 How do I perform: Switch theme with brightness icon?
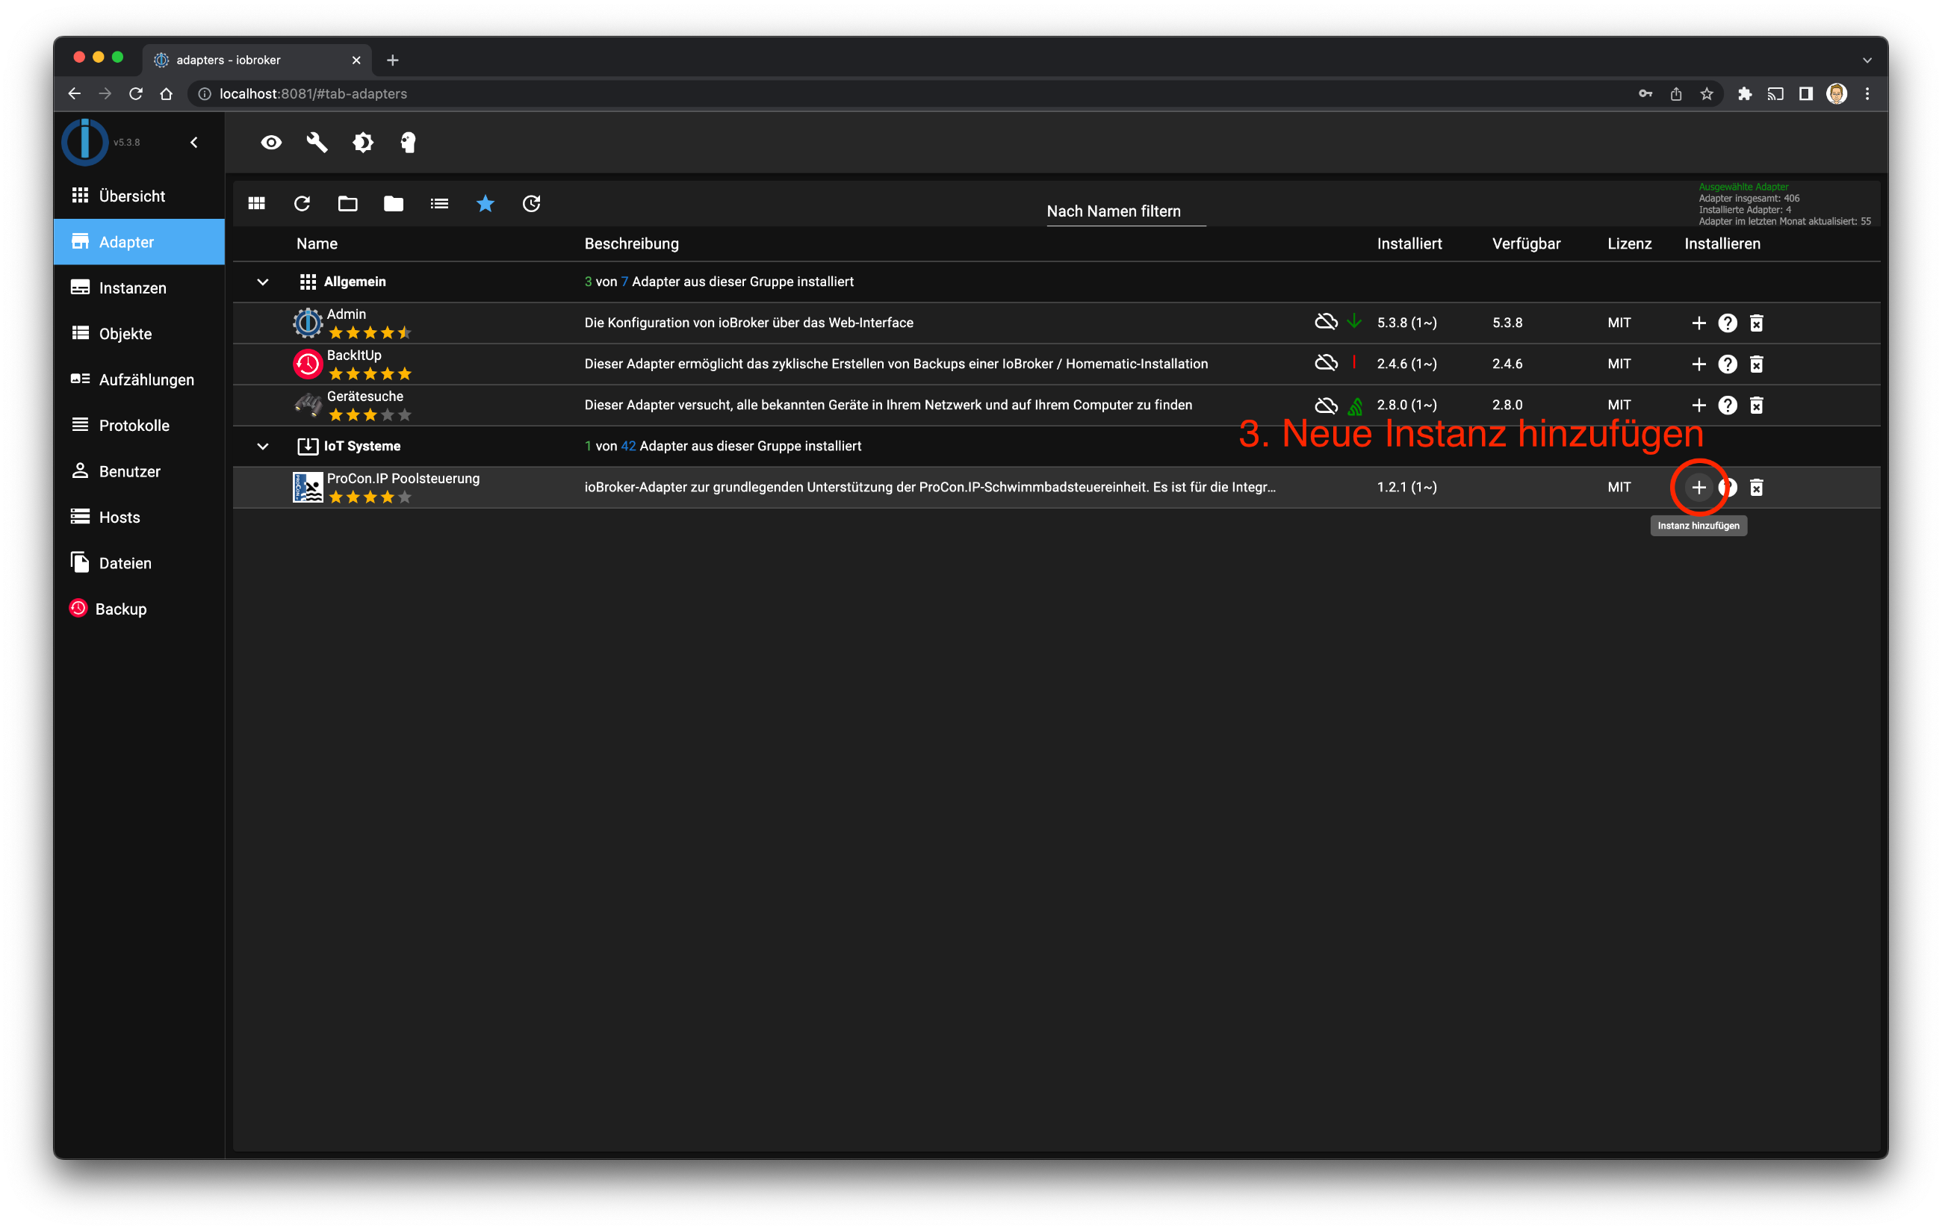point(363,143)
